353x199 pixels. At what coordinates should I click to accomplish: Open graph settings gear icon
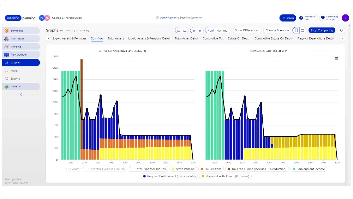tap(341, 30)
